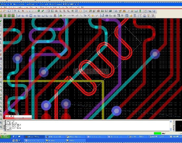Click the console scroll up arrow

click(x=171, y=121)
